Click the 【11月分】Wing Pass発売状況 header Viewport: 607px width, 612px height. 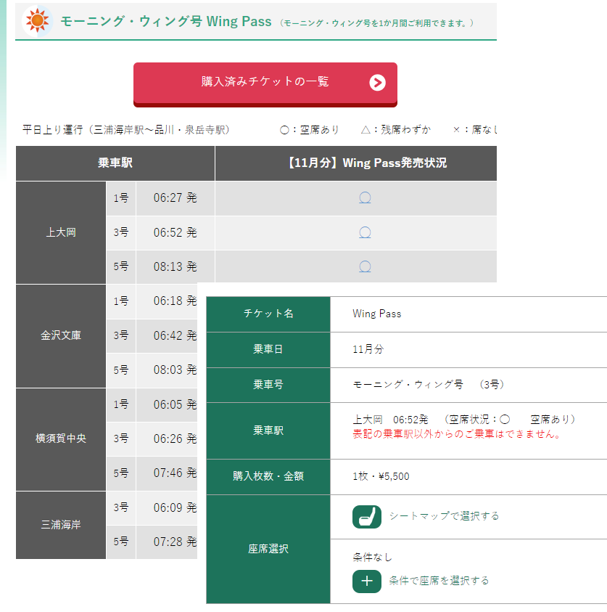pyautogui.click(x=355, y=163)
